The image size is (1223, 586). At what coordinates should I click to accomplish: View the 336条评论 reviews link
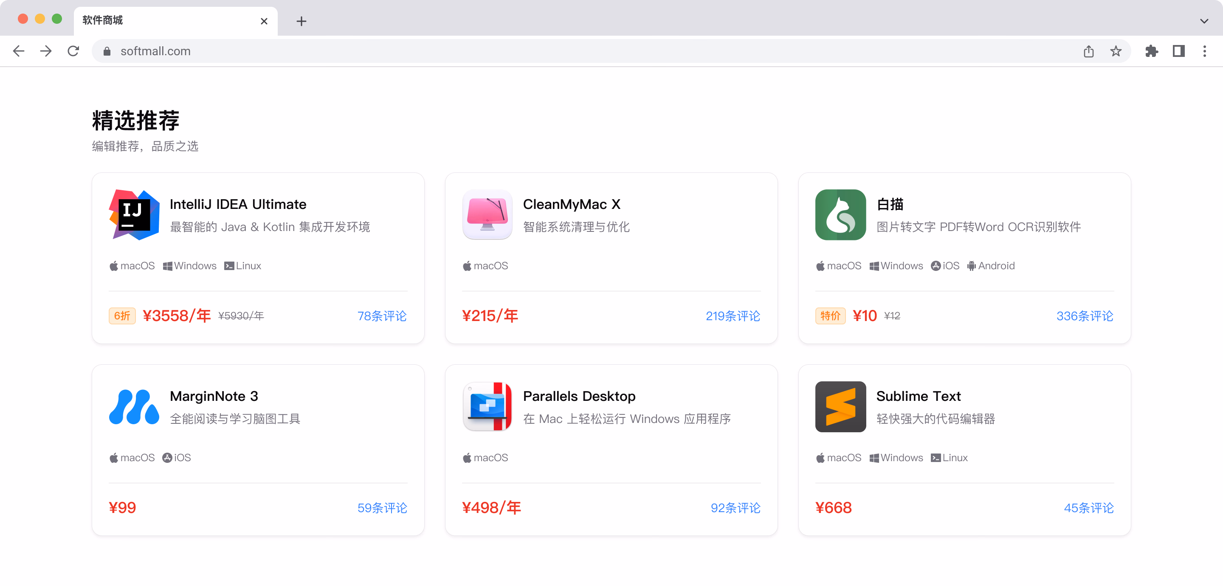(1085, 316)
